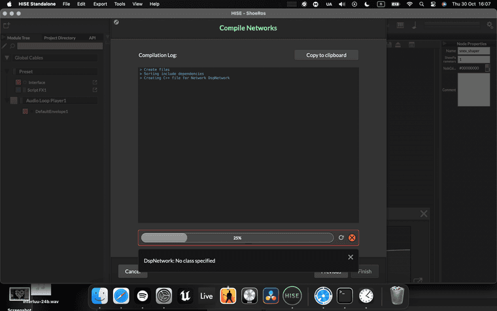Click the eject-style icon in the network toolbar
497x311 pixels.
pos(398,45)
